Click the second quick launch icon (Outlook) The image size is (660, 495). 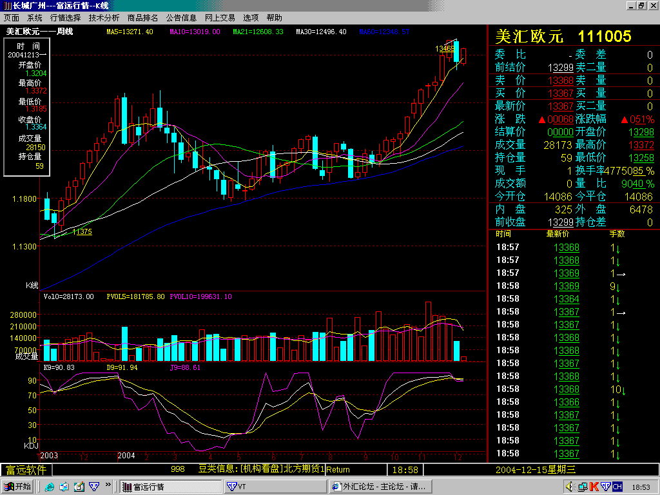click(x=64, y=487)
